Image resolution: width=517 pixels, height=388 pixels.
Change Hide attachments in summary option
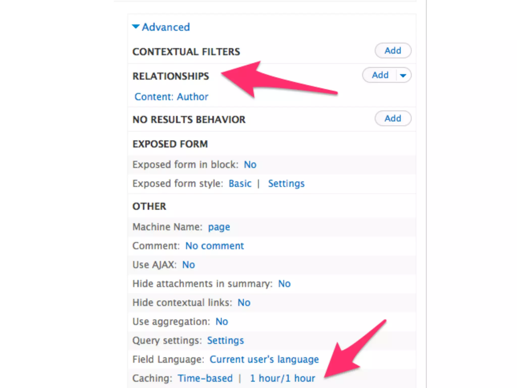click(284, 284)
